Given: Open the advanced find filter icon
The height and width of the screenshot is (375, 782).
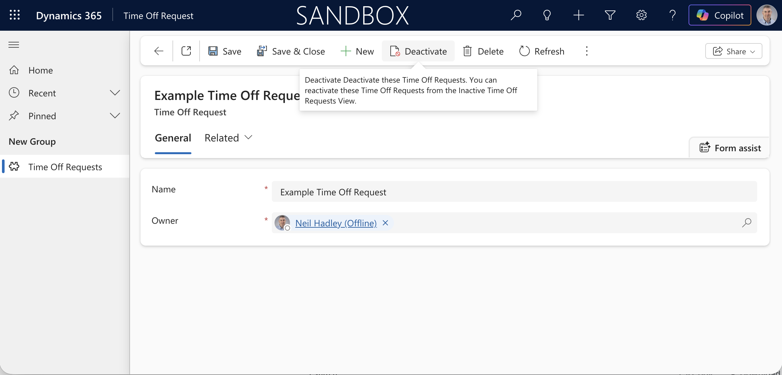Looking at the screenshot, I should [610, 15].
